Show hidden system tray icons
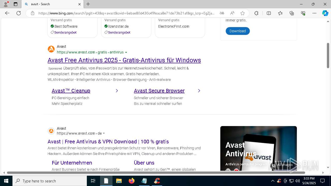This screenshot has width=331, height=186. (x=273, y=181)
